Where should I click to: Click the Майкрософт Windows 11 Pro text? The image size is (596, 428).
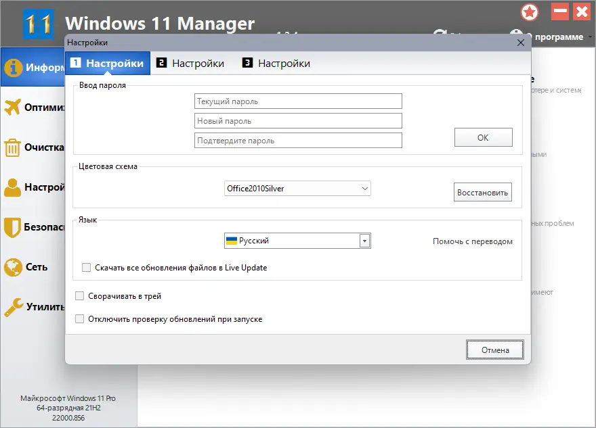(68, 398)
